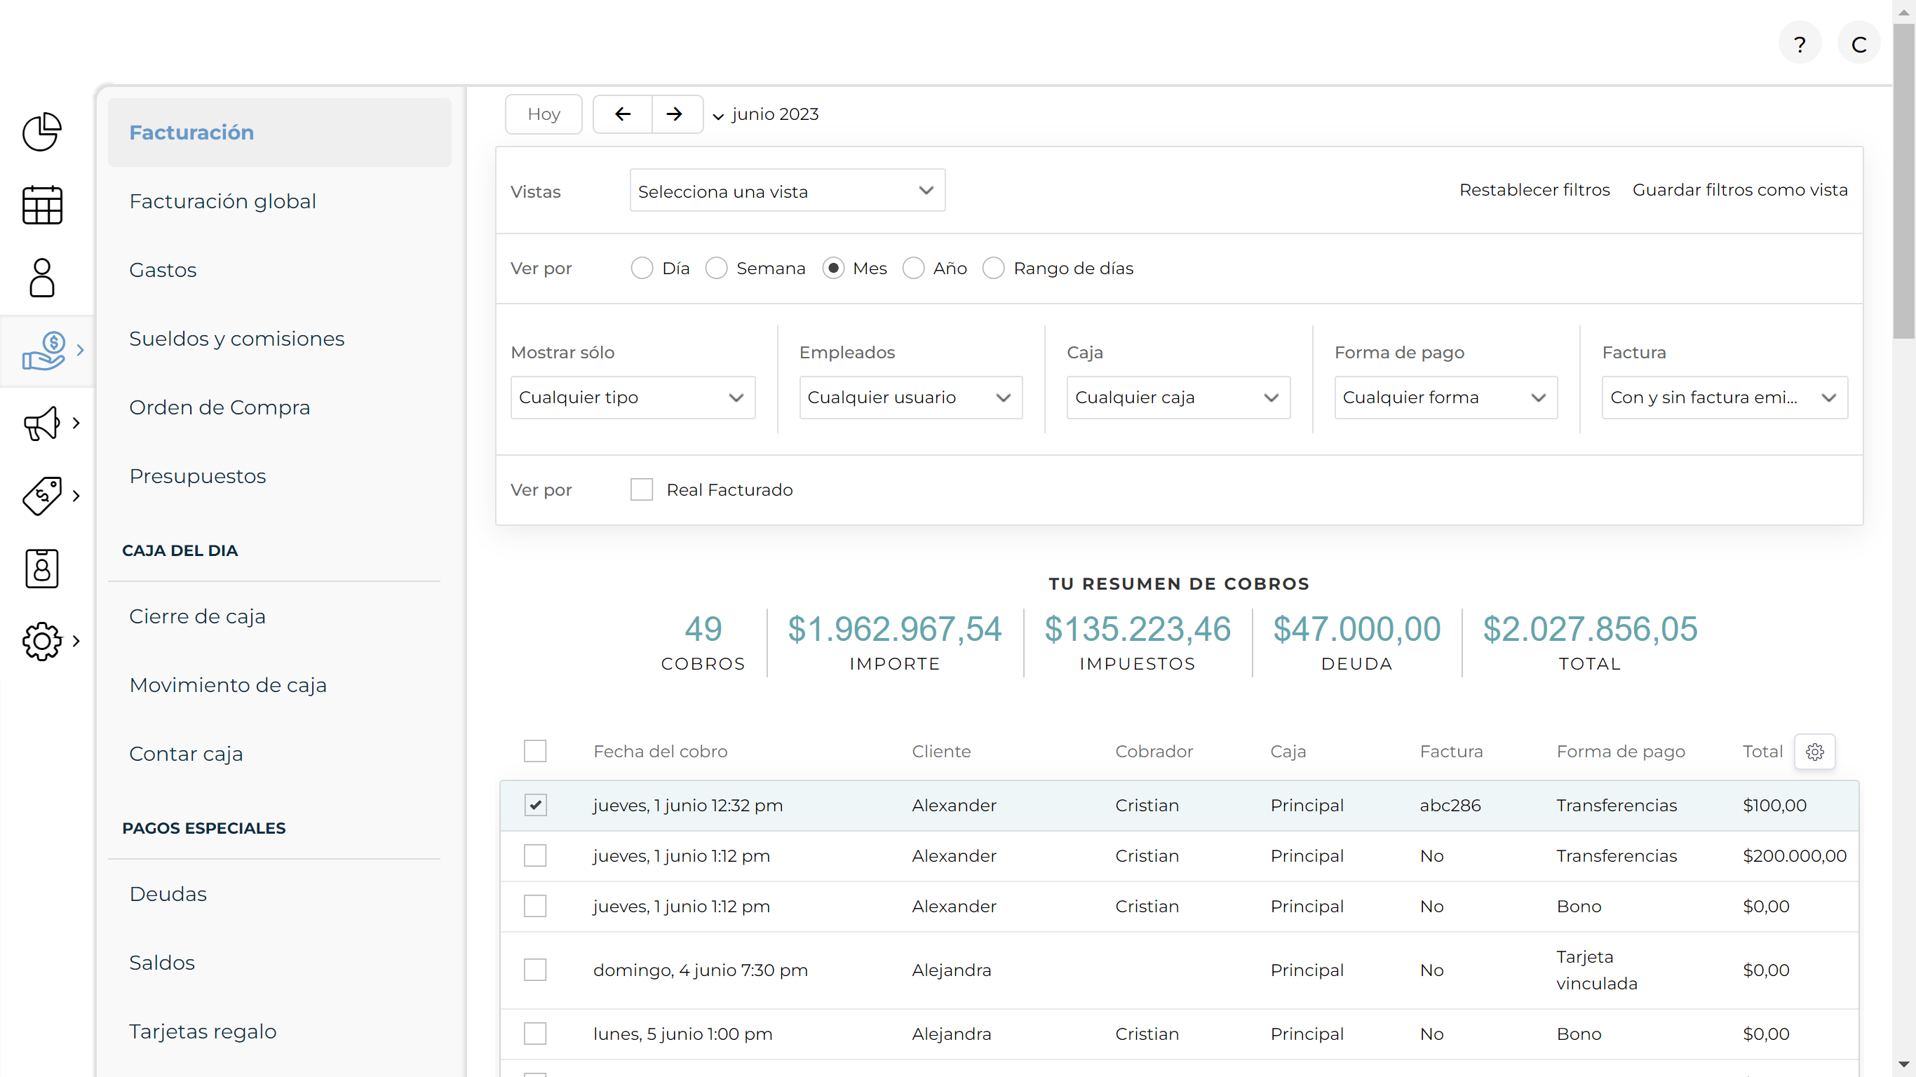Go to Contar caja
This screenshot has width=1916, height=1077.
(x=186, y=754)
